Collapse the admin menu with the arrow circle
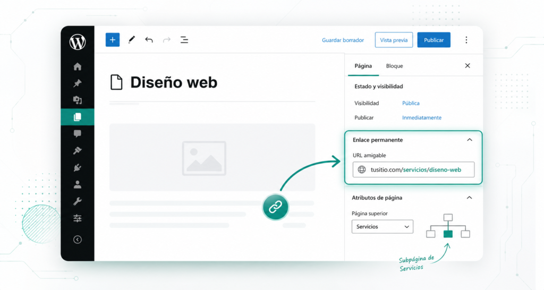 tap(78, 240)
